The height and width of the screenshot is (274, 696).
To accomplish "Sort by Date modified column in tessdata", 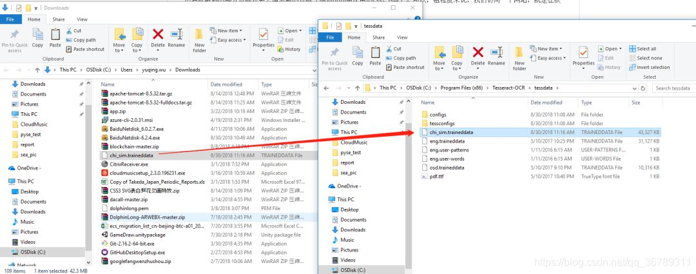I will click(x=546, y=103).
